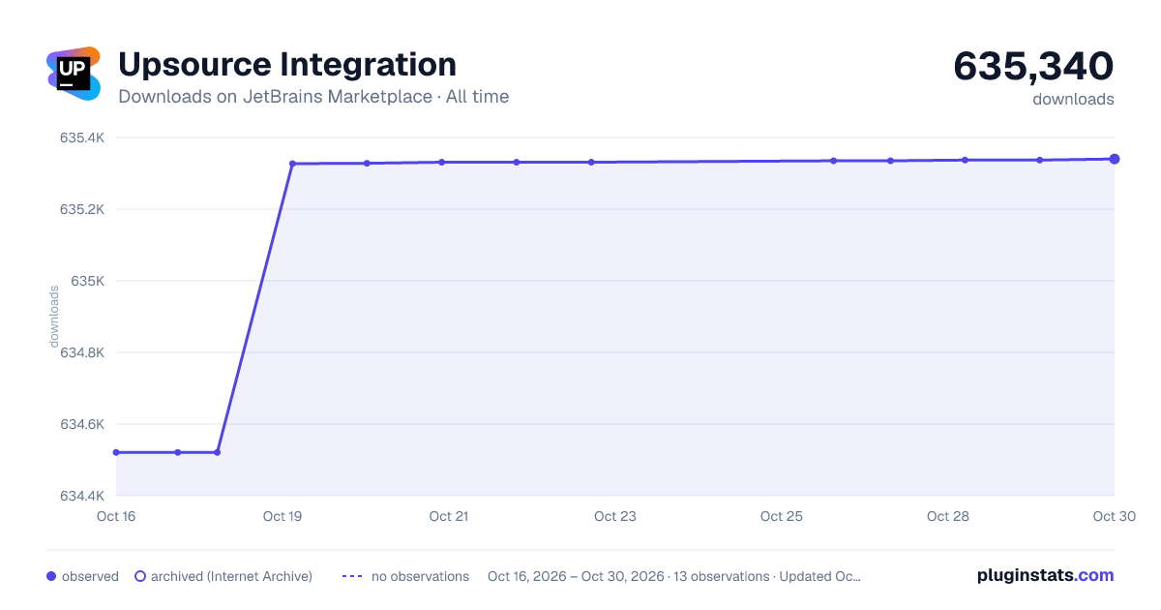This screenshot has height=610, width=1161.
Task: Click the Oct 30 x-axis label
Action: coord(1114,516)
